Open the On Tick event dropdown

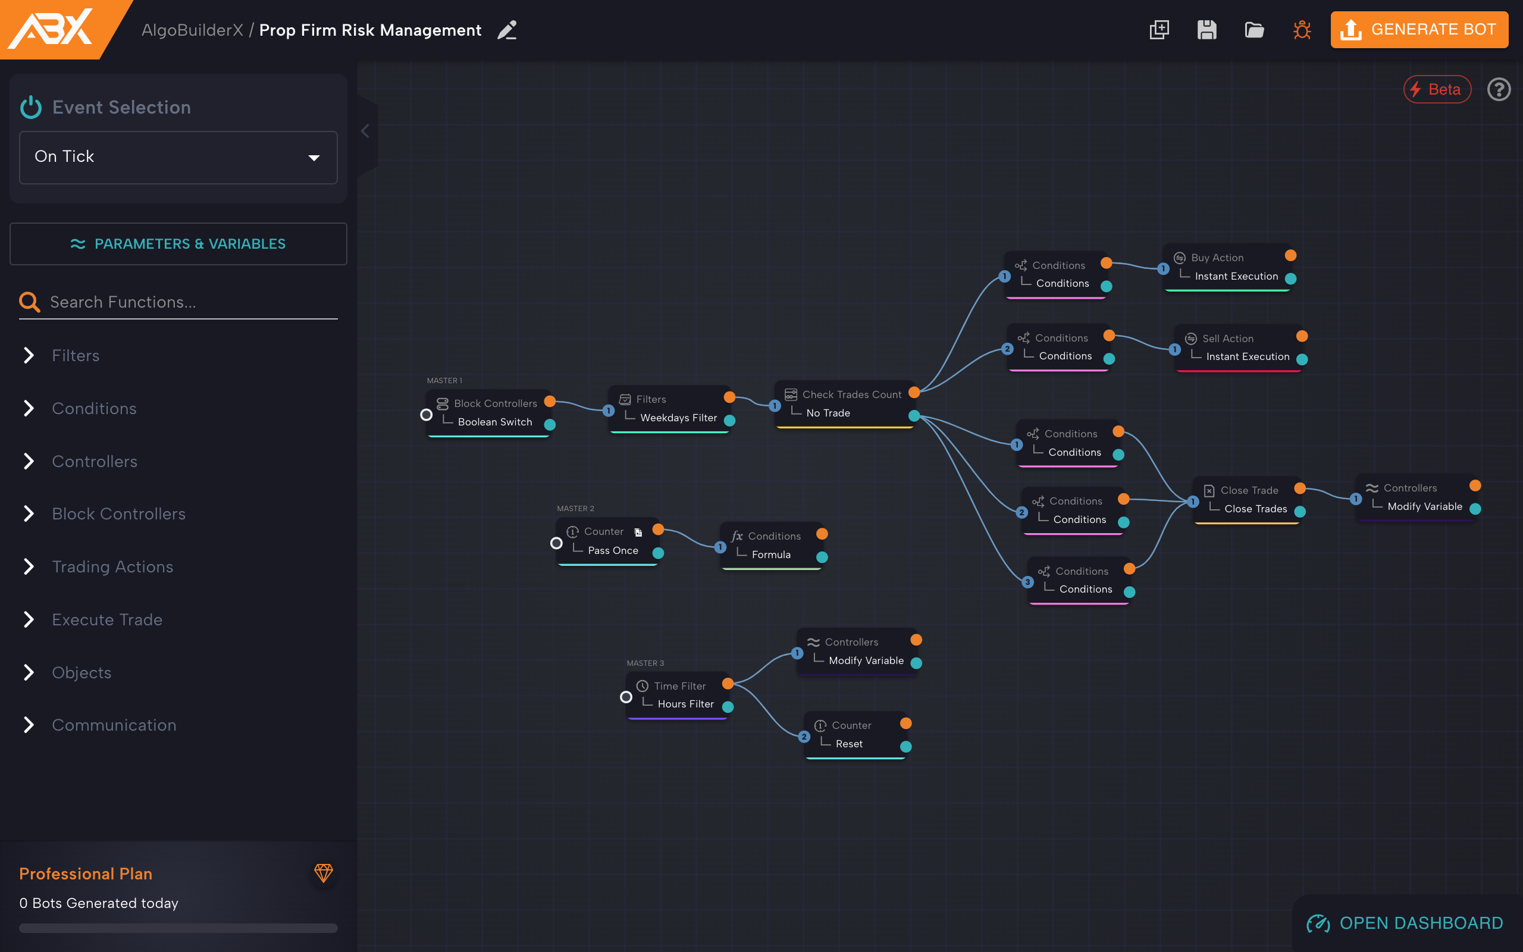tap(178, 158)
